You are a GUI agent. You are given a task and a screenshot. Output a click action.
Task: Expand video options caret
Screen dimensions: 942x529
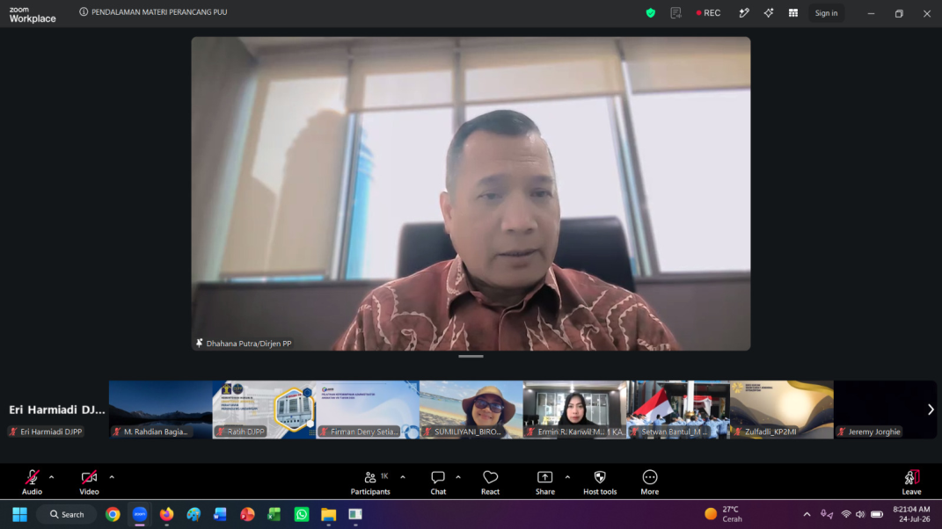point(112,477)
